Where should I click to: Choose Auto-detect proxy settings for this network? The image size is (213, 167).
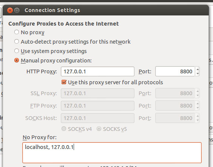click(17, 41)
